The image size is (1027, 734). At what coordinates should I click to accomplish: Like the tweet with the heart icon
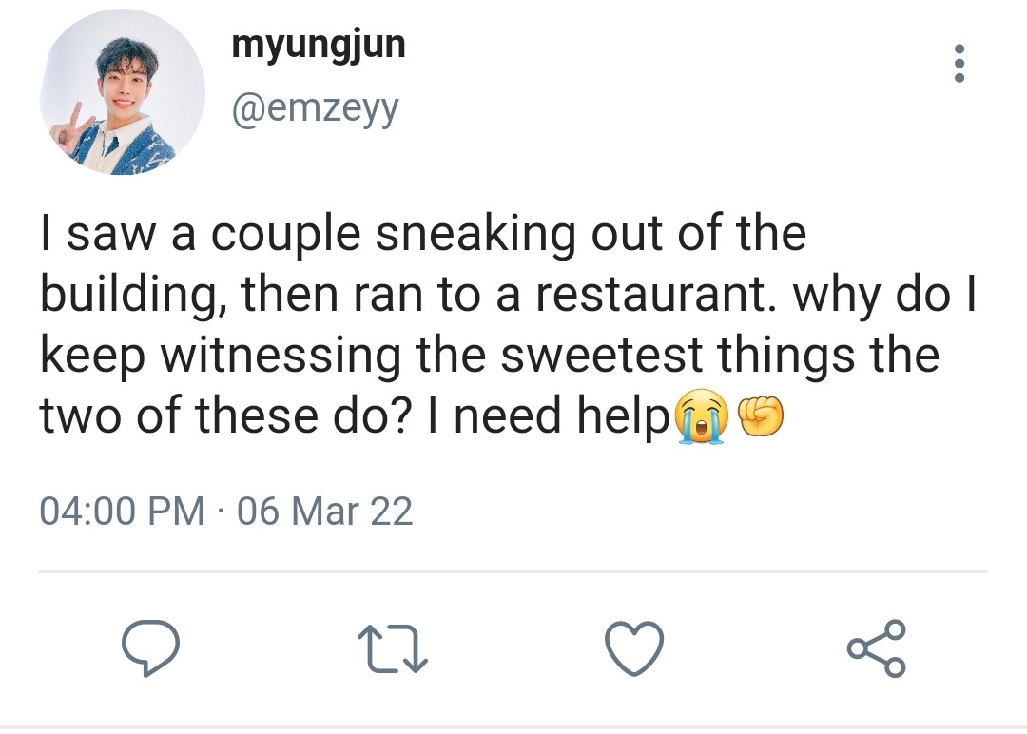click(x=634, y=648)
